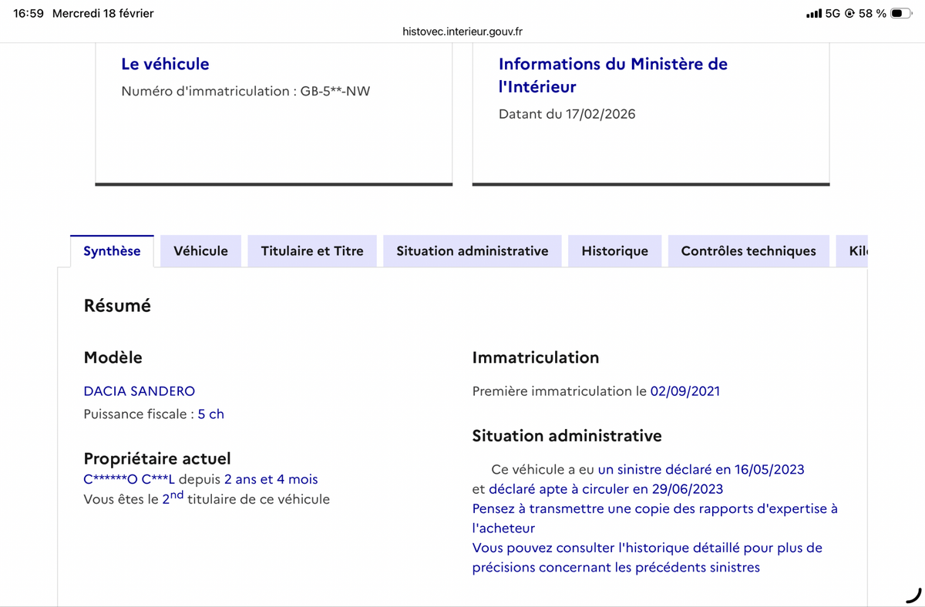
Task: Select 'Situation administrative' summary heading
Action: (x=567, y=436)
